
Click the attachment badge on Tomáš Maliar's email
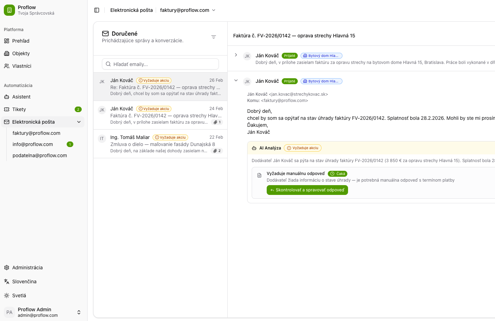(x=217, y=151)
